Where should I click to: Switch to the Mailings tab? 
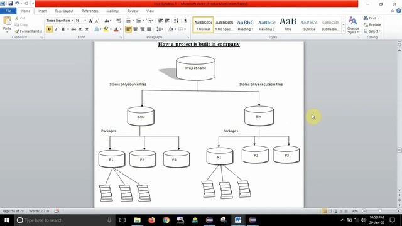coord(113,11)
